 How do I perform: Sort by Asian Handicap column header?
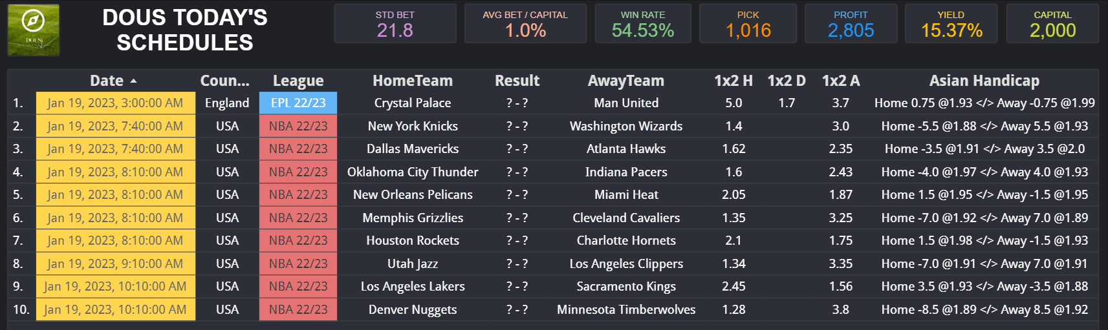984,81
